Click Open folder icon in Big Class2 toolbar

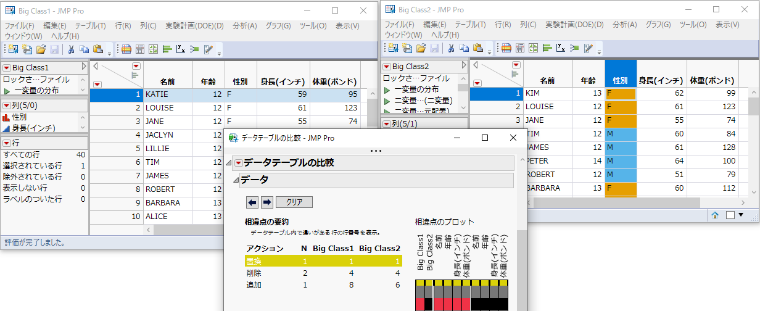tap(421, 48)
